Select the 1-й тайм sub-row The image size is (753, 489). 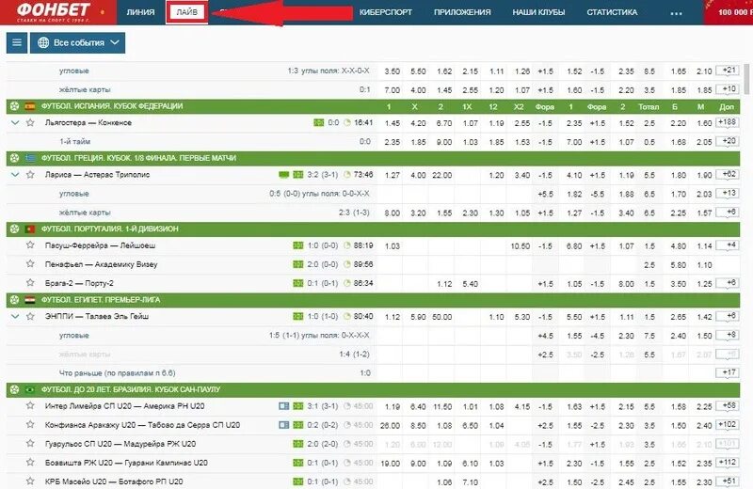click(75, 142)
